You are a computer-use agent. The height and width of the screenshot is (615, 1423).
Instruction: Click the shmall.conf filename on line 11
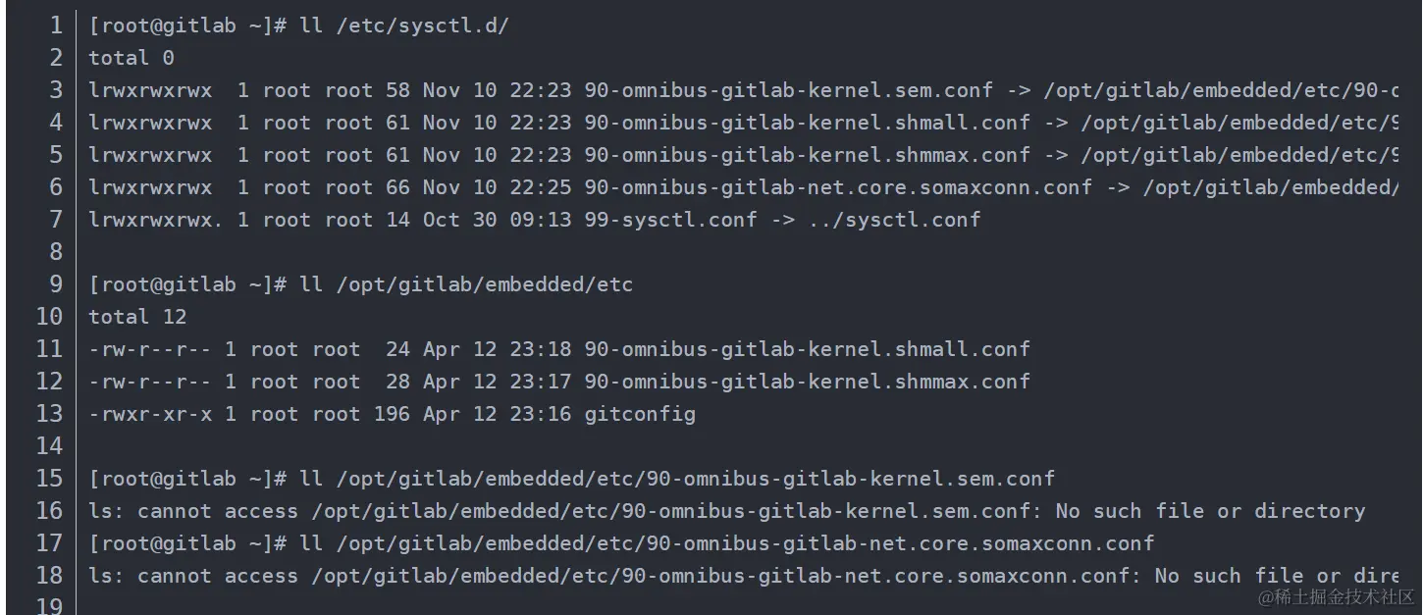point(807,349)
